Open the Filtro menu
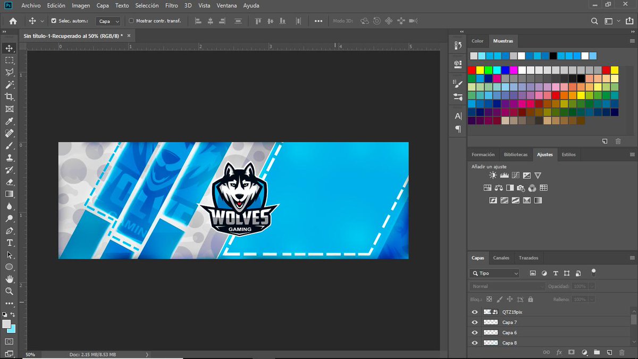The width and height of the screenshot is (638, 359). [171, 6]
